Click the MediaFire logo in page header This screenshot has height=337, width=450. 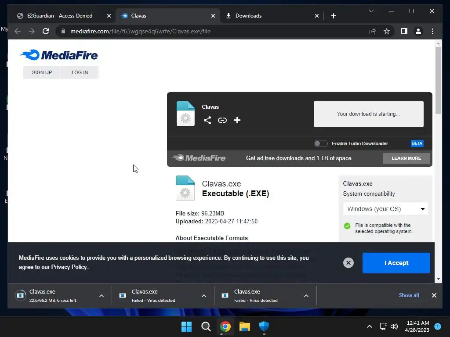pyautogui.click(x=59, y=55)
